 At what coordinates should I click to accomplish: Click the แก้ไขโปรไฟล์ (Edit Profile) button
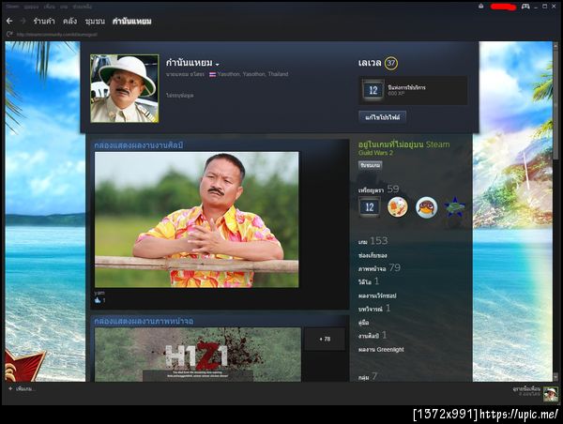tap(383, 117)
